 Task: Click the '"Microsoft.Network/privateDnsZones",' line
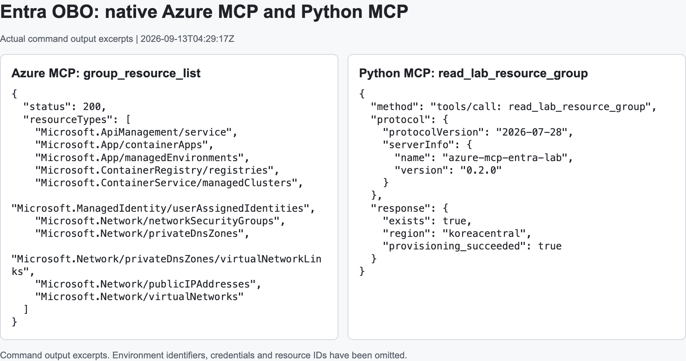click(143, 233)
